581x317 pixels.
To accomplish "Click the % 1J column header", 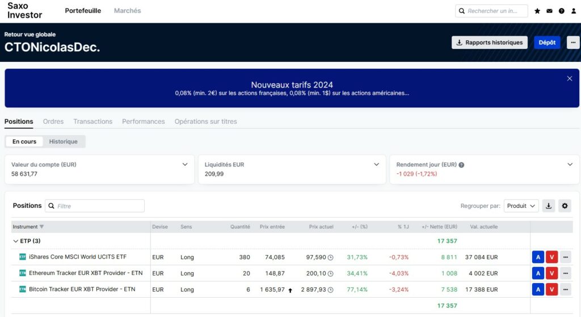I will coord(403,227).
